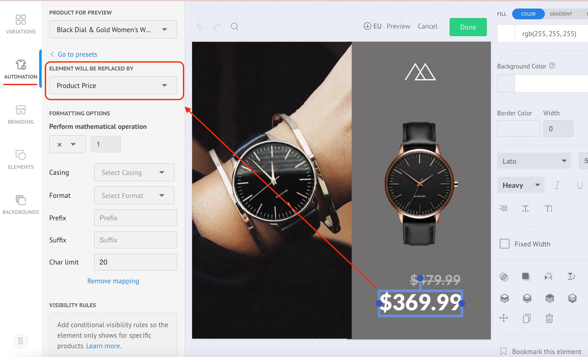This screenshot has height=357, width=588.
Task: Toggle underline text style
Action: pyautogui.click(x=580, y=185)
